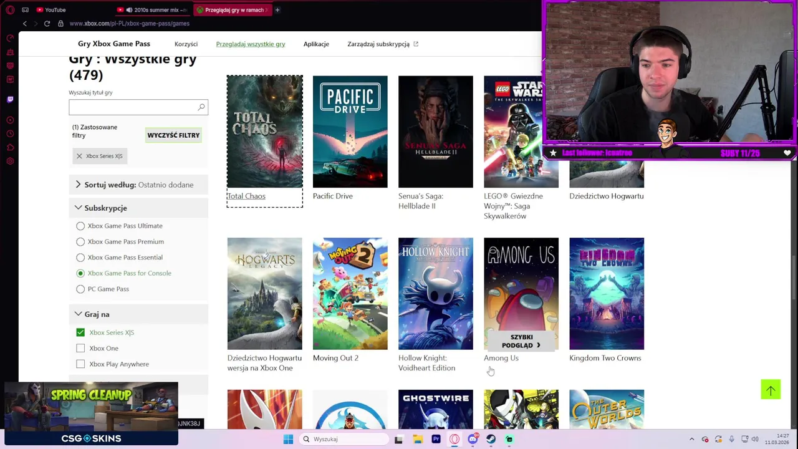Screen dimensions: 798x449
Task: Open GX Control speedometer icon in sidebar
Action: [x=10, y=38]
